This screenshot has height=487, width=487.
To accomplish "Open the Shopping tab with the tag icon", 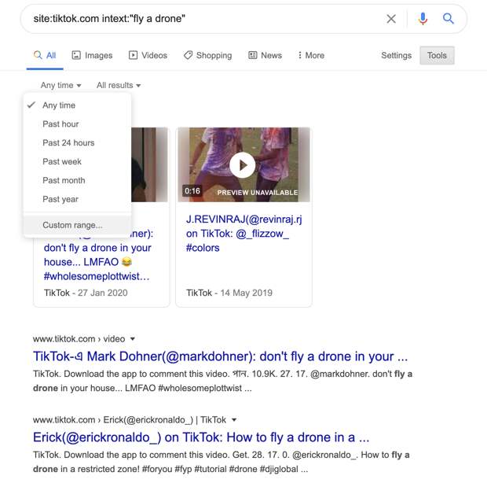I will pos(208,55).
